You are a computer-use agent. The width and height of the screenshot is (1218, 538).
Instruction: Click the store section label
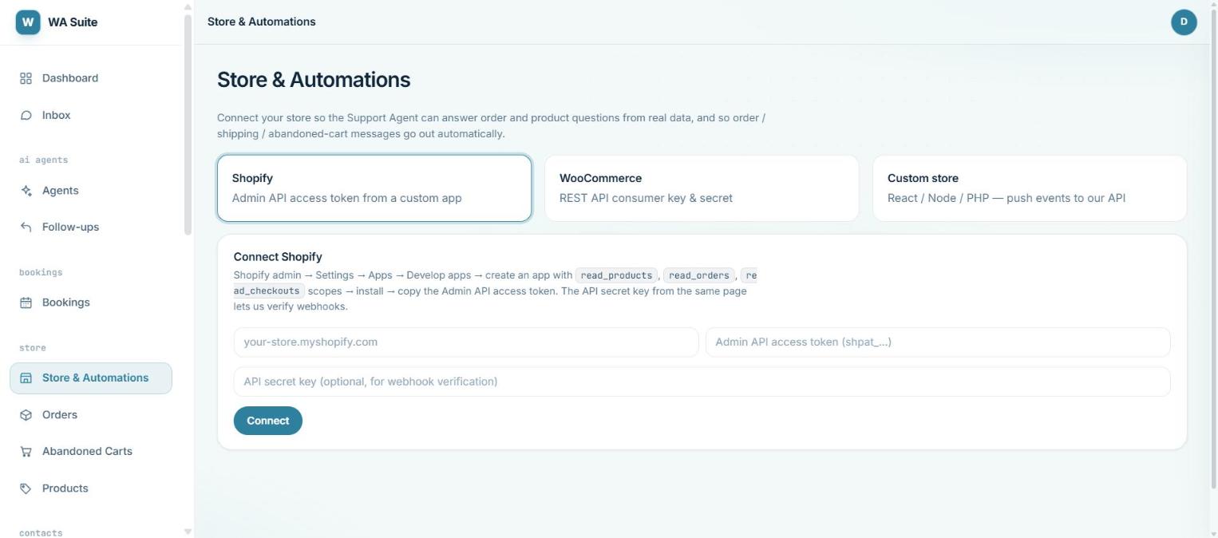(33, 348)
